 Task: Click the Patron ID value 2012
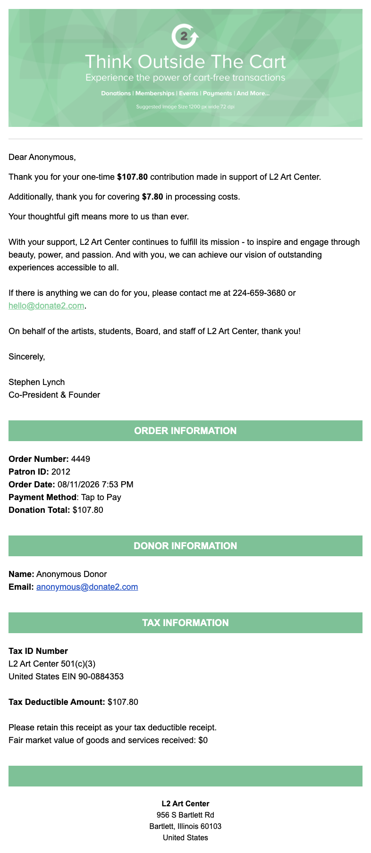[x=61, y=472]
